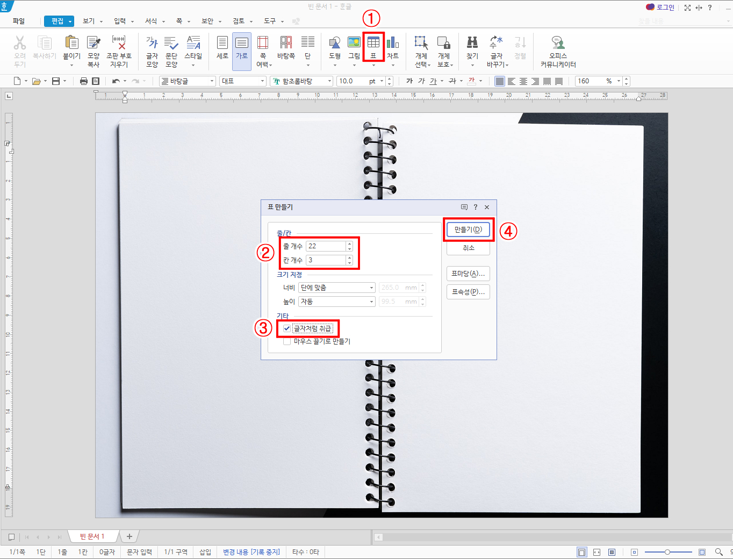Click the 표 table icon in ribbon
Screen dimensions: 733x559
coord(373,43)
